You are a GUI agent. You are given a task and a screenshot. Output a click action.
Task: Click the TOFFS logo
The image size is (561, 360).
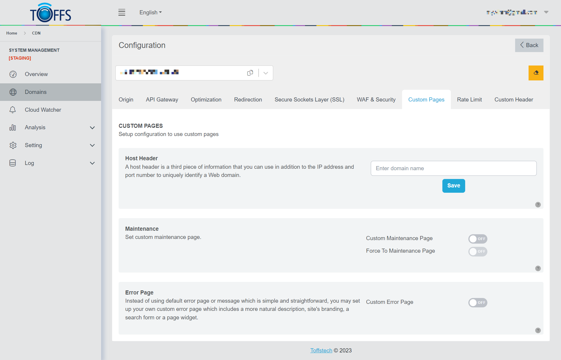point(51,13)
